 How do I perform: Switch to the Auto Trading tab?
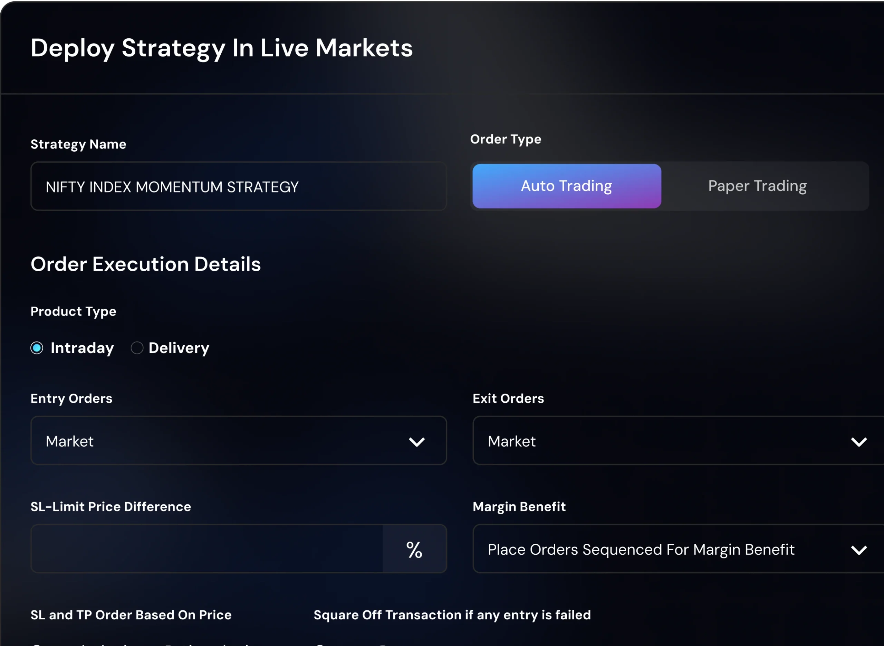[x=566, y=186]
